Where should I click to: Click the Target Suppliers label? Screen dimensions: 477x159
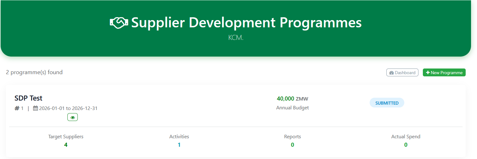click(x=66, y=137)
